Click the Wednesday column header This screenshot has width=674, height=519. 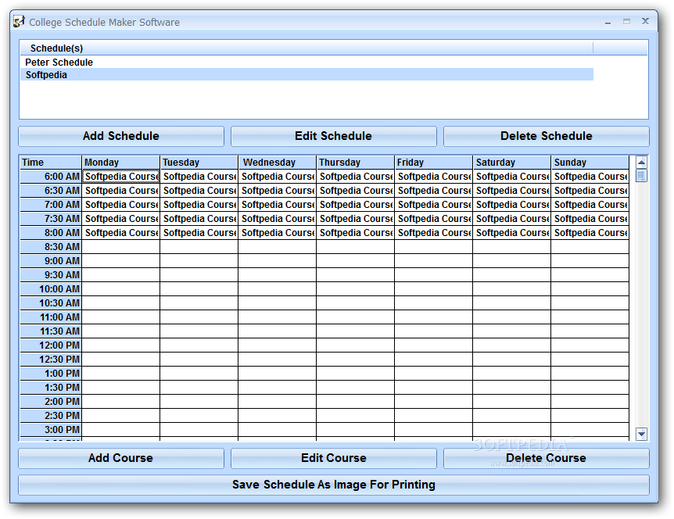(x=278, y=163)
